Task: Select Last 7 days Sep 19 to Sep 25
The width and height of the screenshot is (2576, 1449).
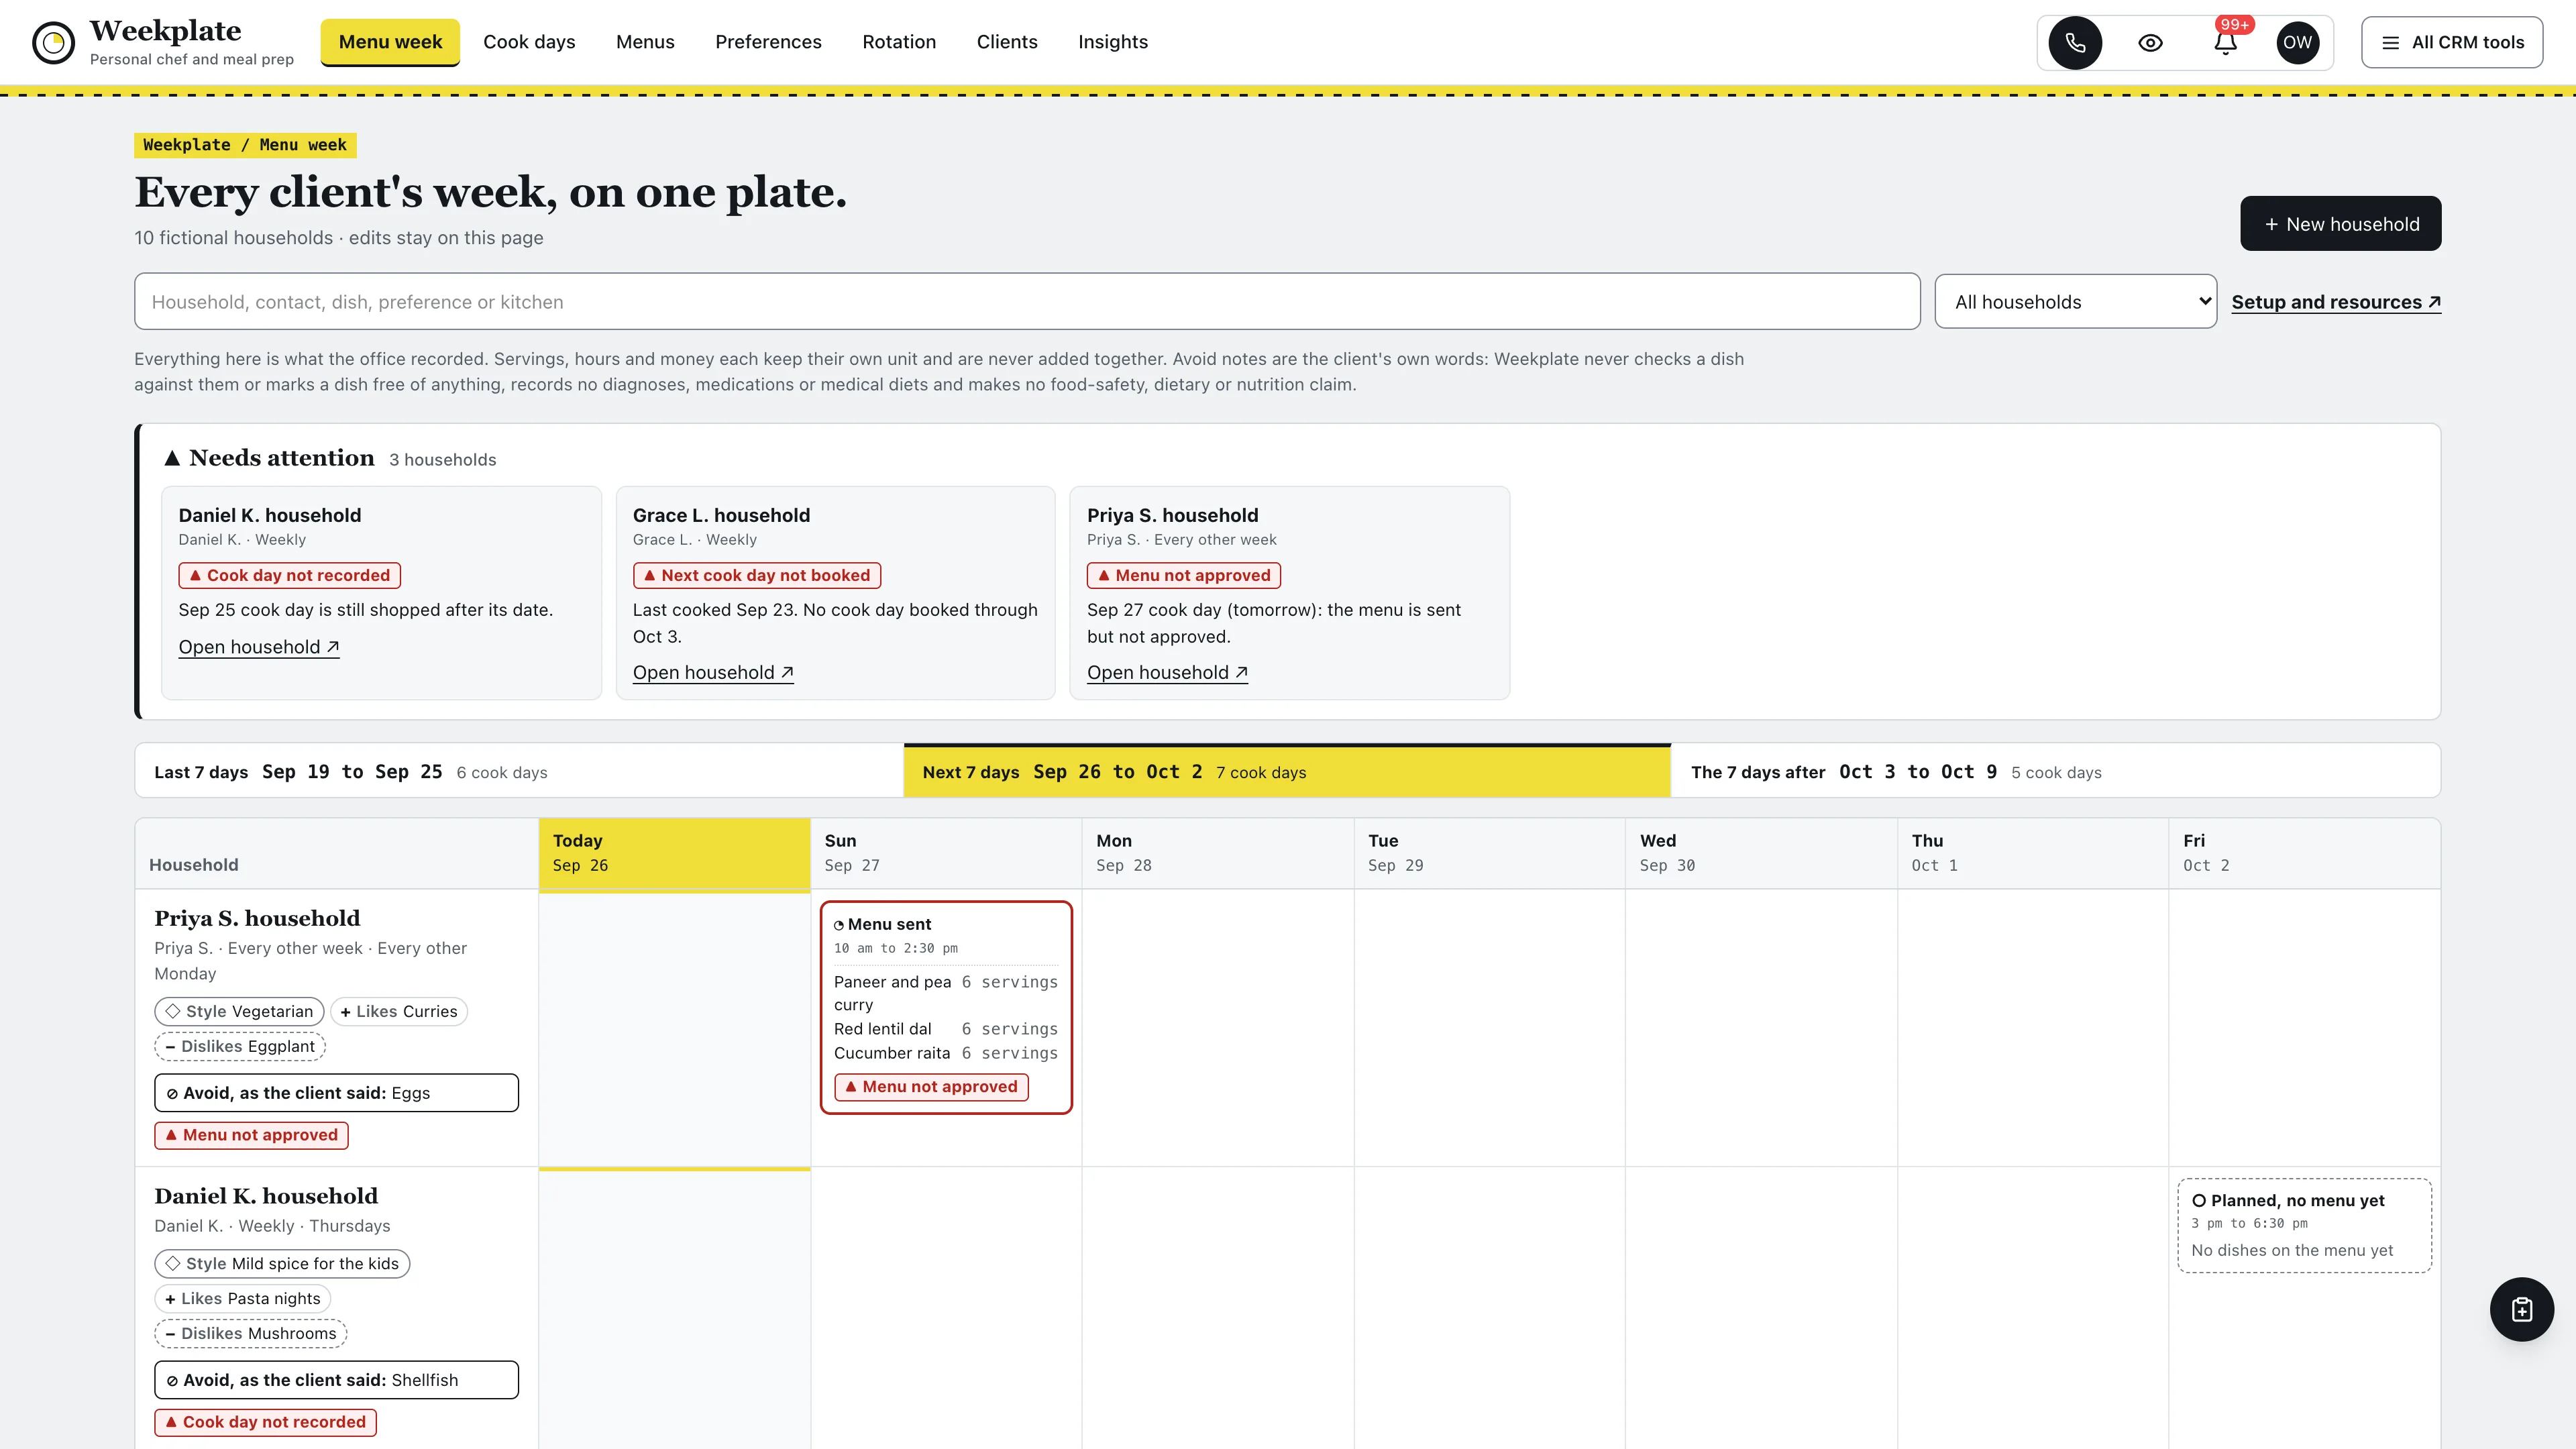Action: point(519,771)
